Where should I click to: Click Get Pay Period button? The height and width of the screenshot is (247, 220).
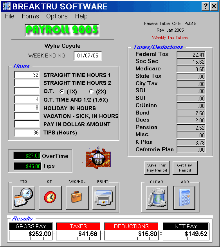click(185, 168)
